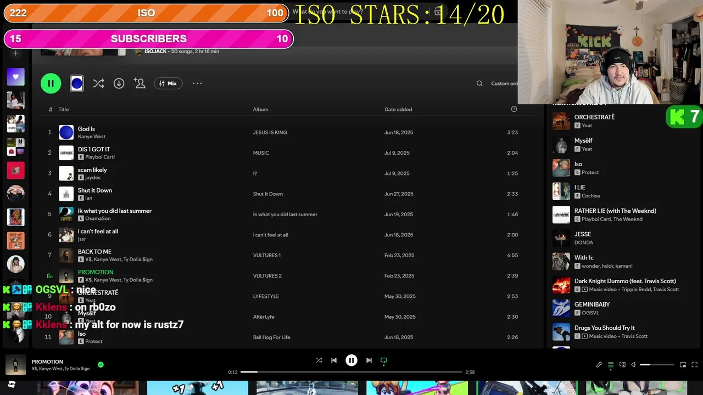Open the LYFESTYLE album link
Viewport: 703px width, 395px height.
[x=266, y=296]
